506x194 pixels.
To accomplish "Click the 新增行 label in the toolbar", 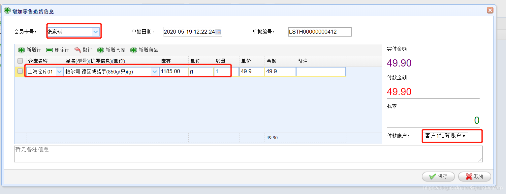I will [x=34, y=50].
